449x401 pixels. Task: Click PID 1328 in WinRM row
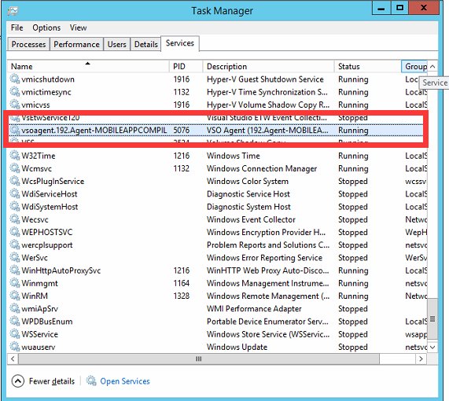pyautogui.click(x=182, y=296)
